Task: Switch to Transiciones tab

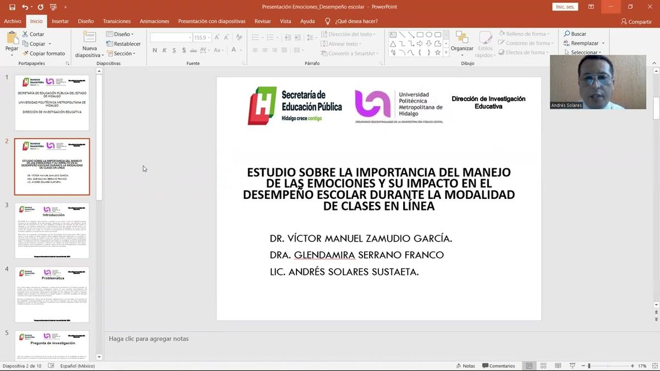Action: pyautogui.click(x=117, y=21)
